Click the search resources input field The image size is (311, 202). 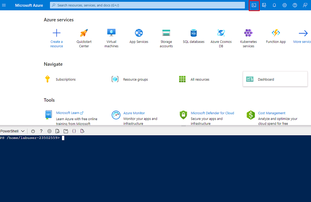pos(147,5)
